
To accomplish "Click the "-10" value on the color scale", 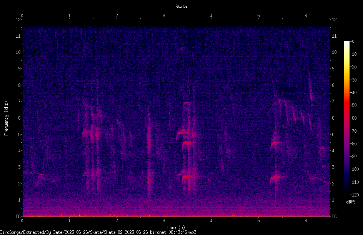I will [x=353, y=54].
